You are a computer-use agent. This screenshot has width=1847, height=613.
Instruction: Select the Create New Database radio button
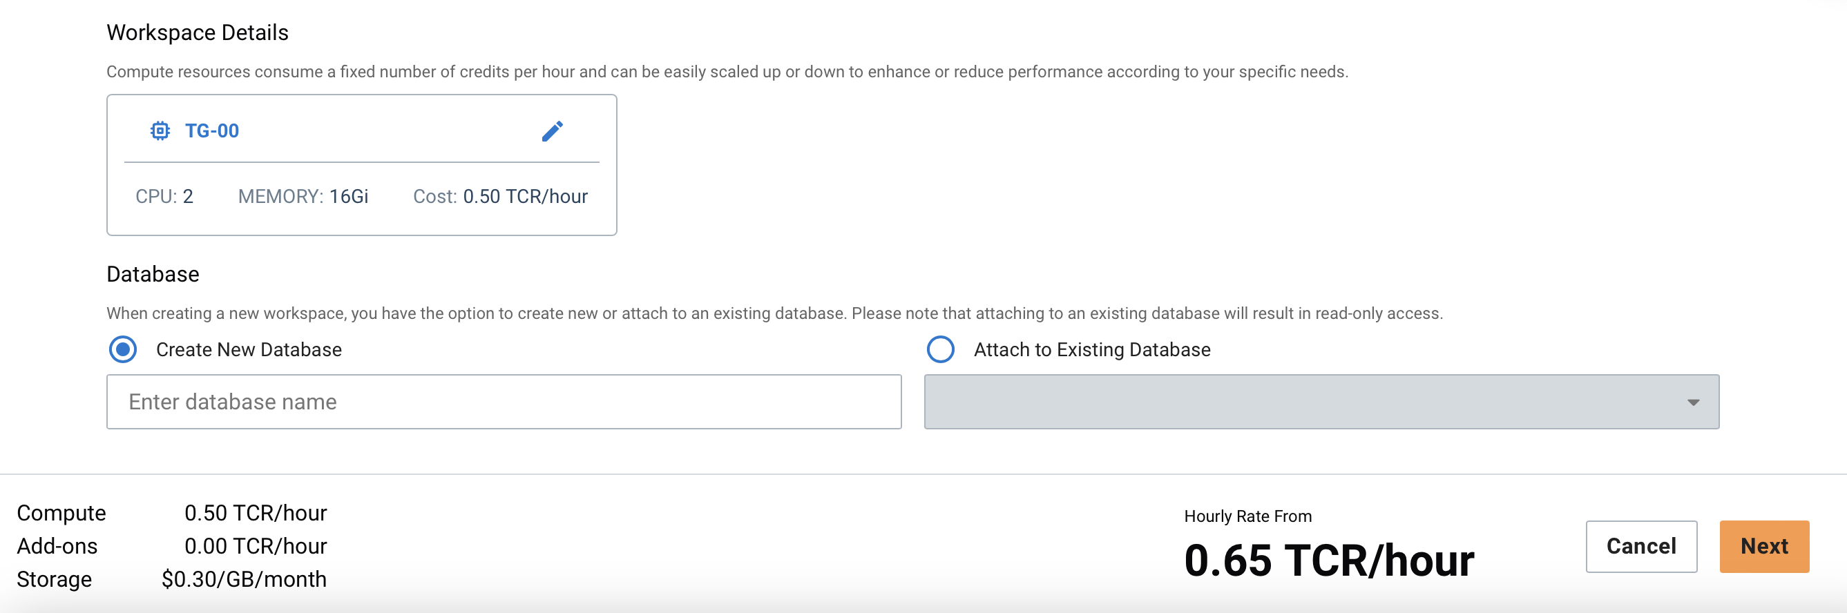click(x=124, y=350)
